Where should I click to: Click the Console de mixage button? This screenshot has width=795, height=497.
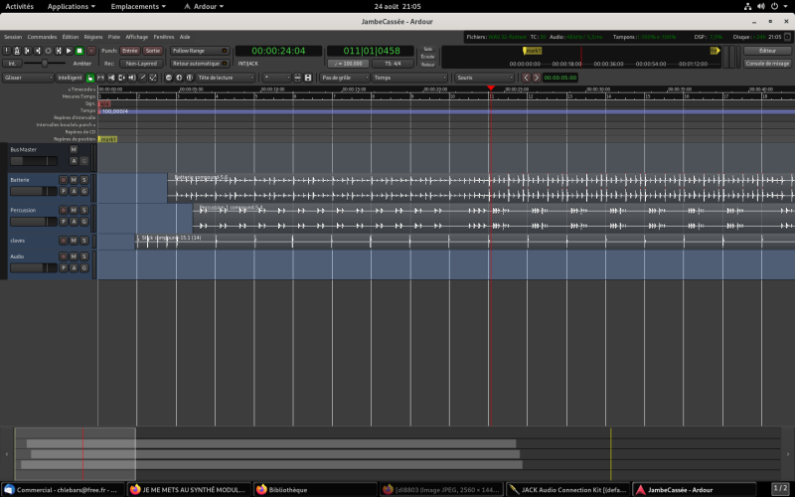tap(767, 63)
